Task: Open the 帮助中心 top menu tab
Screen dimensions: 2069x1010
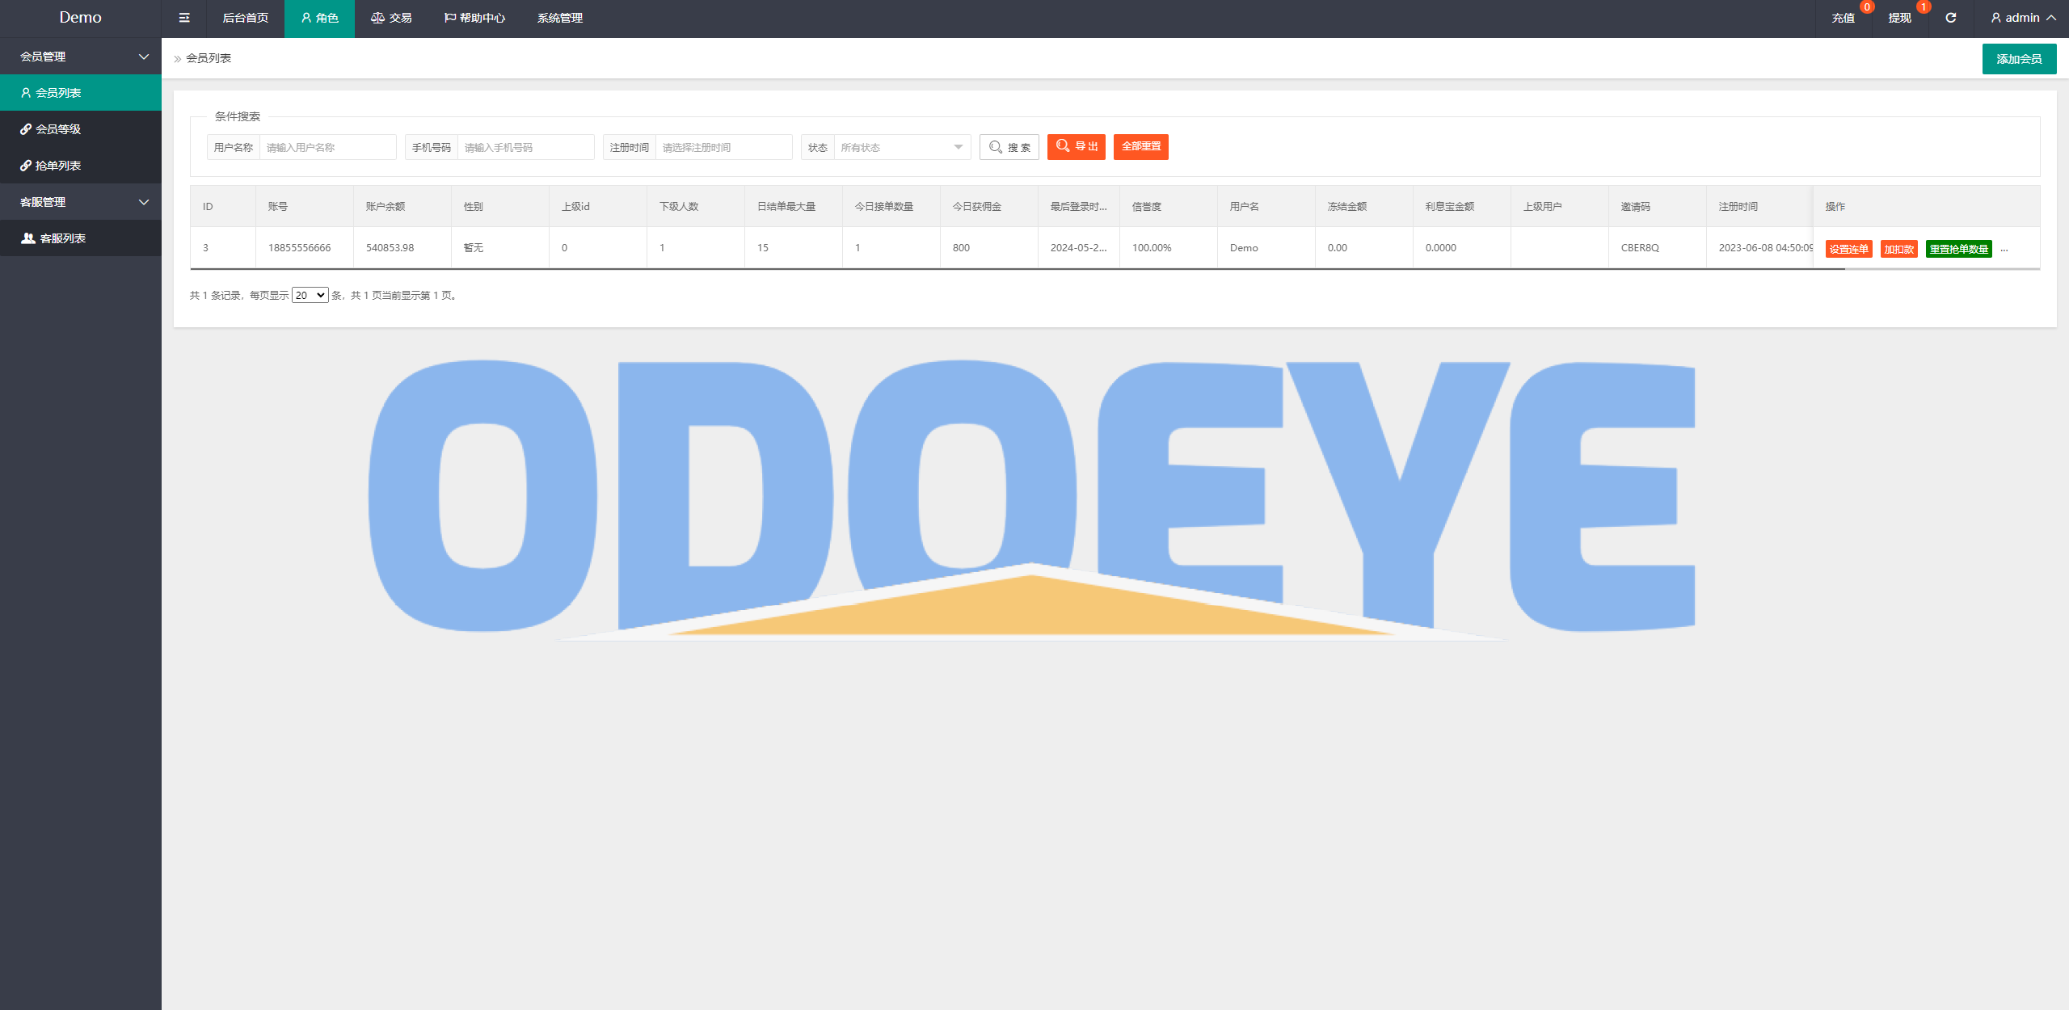Action: (x=474, y=18)
